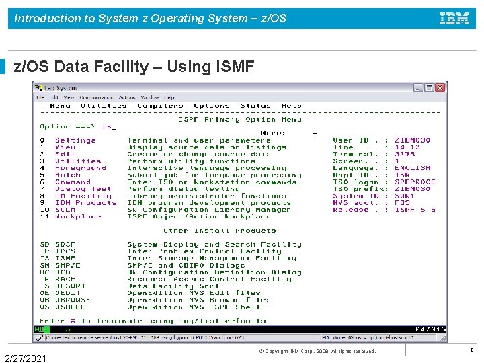Select Status in the ISPF action bar
Image resolution: width=484 pixels, height=363 pixels.
coord(255,106)
